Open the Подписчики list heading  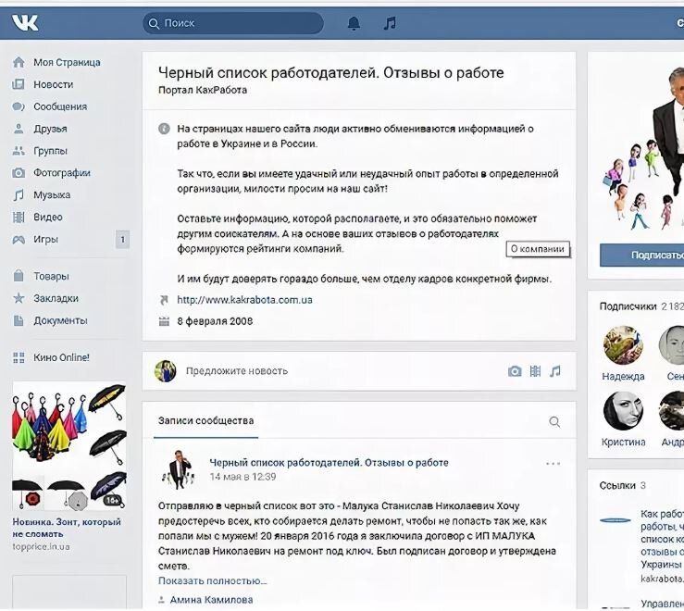tap(628, 306)
